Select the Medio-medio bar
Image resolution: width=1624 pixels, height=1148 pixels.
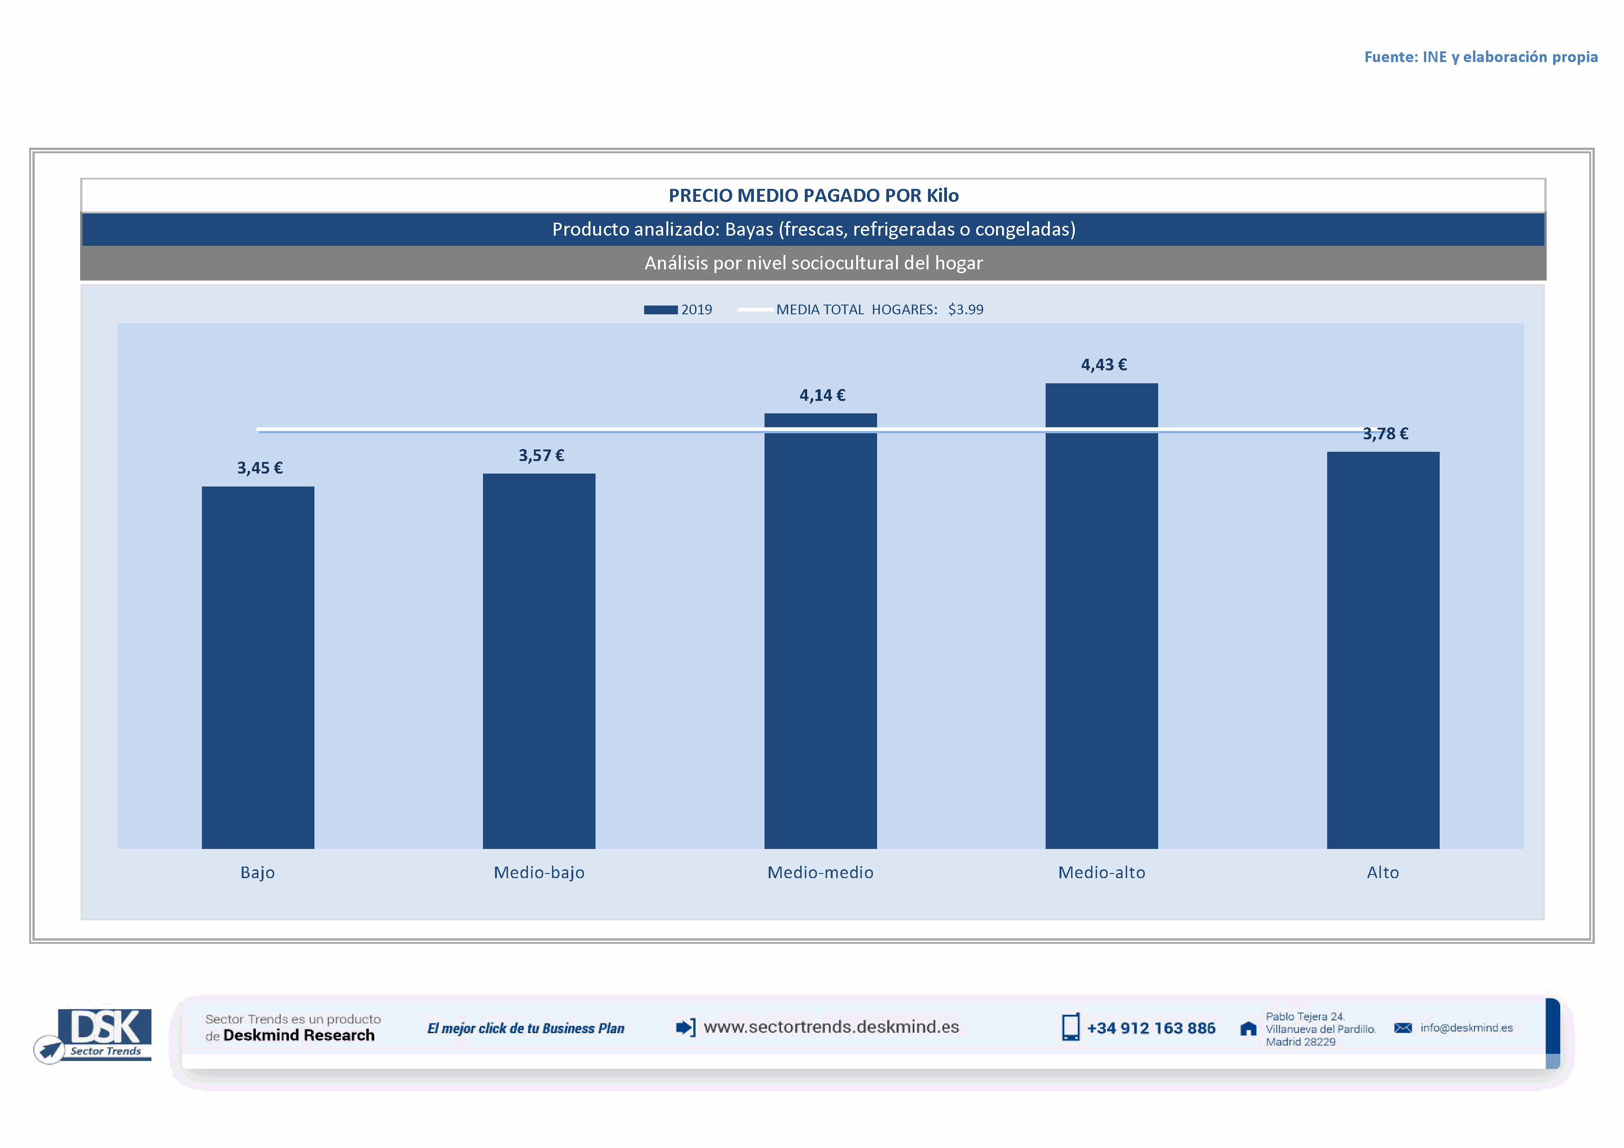[821, 630]
